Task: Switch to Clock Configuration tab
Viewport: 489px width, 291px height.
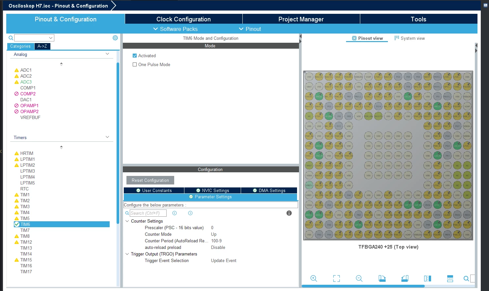Action: click(x=183, y=19)
